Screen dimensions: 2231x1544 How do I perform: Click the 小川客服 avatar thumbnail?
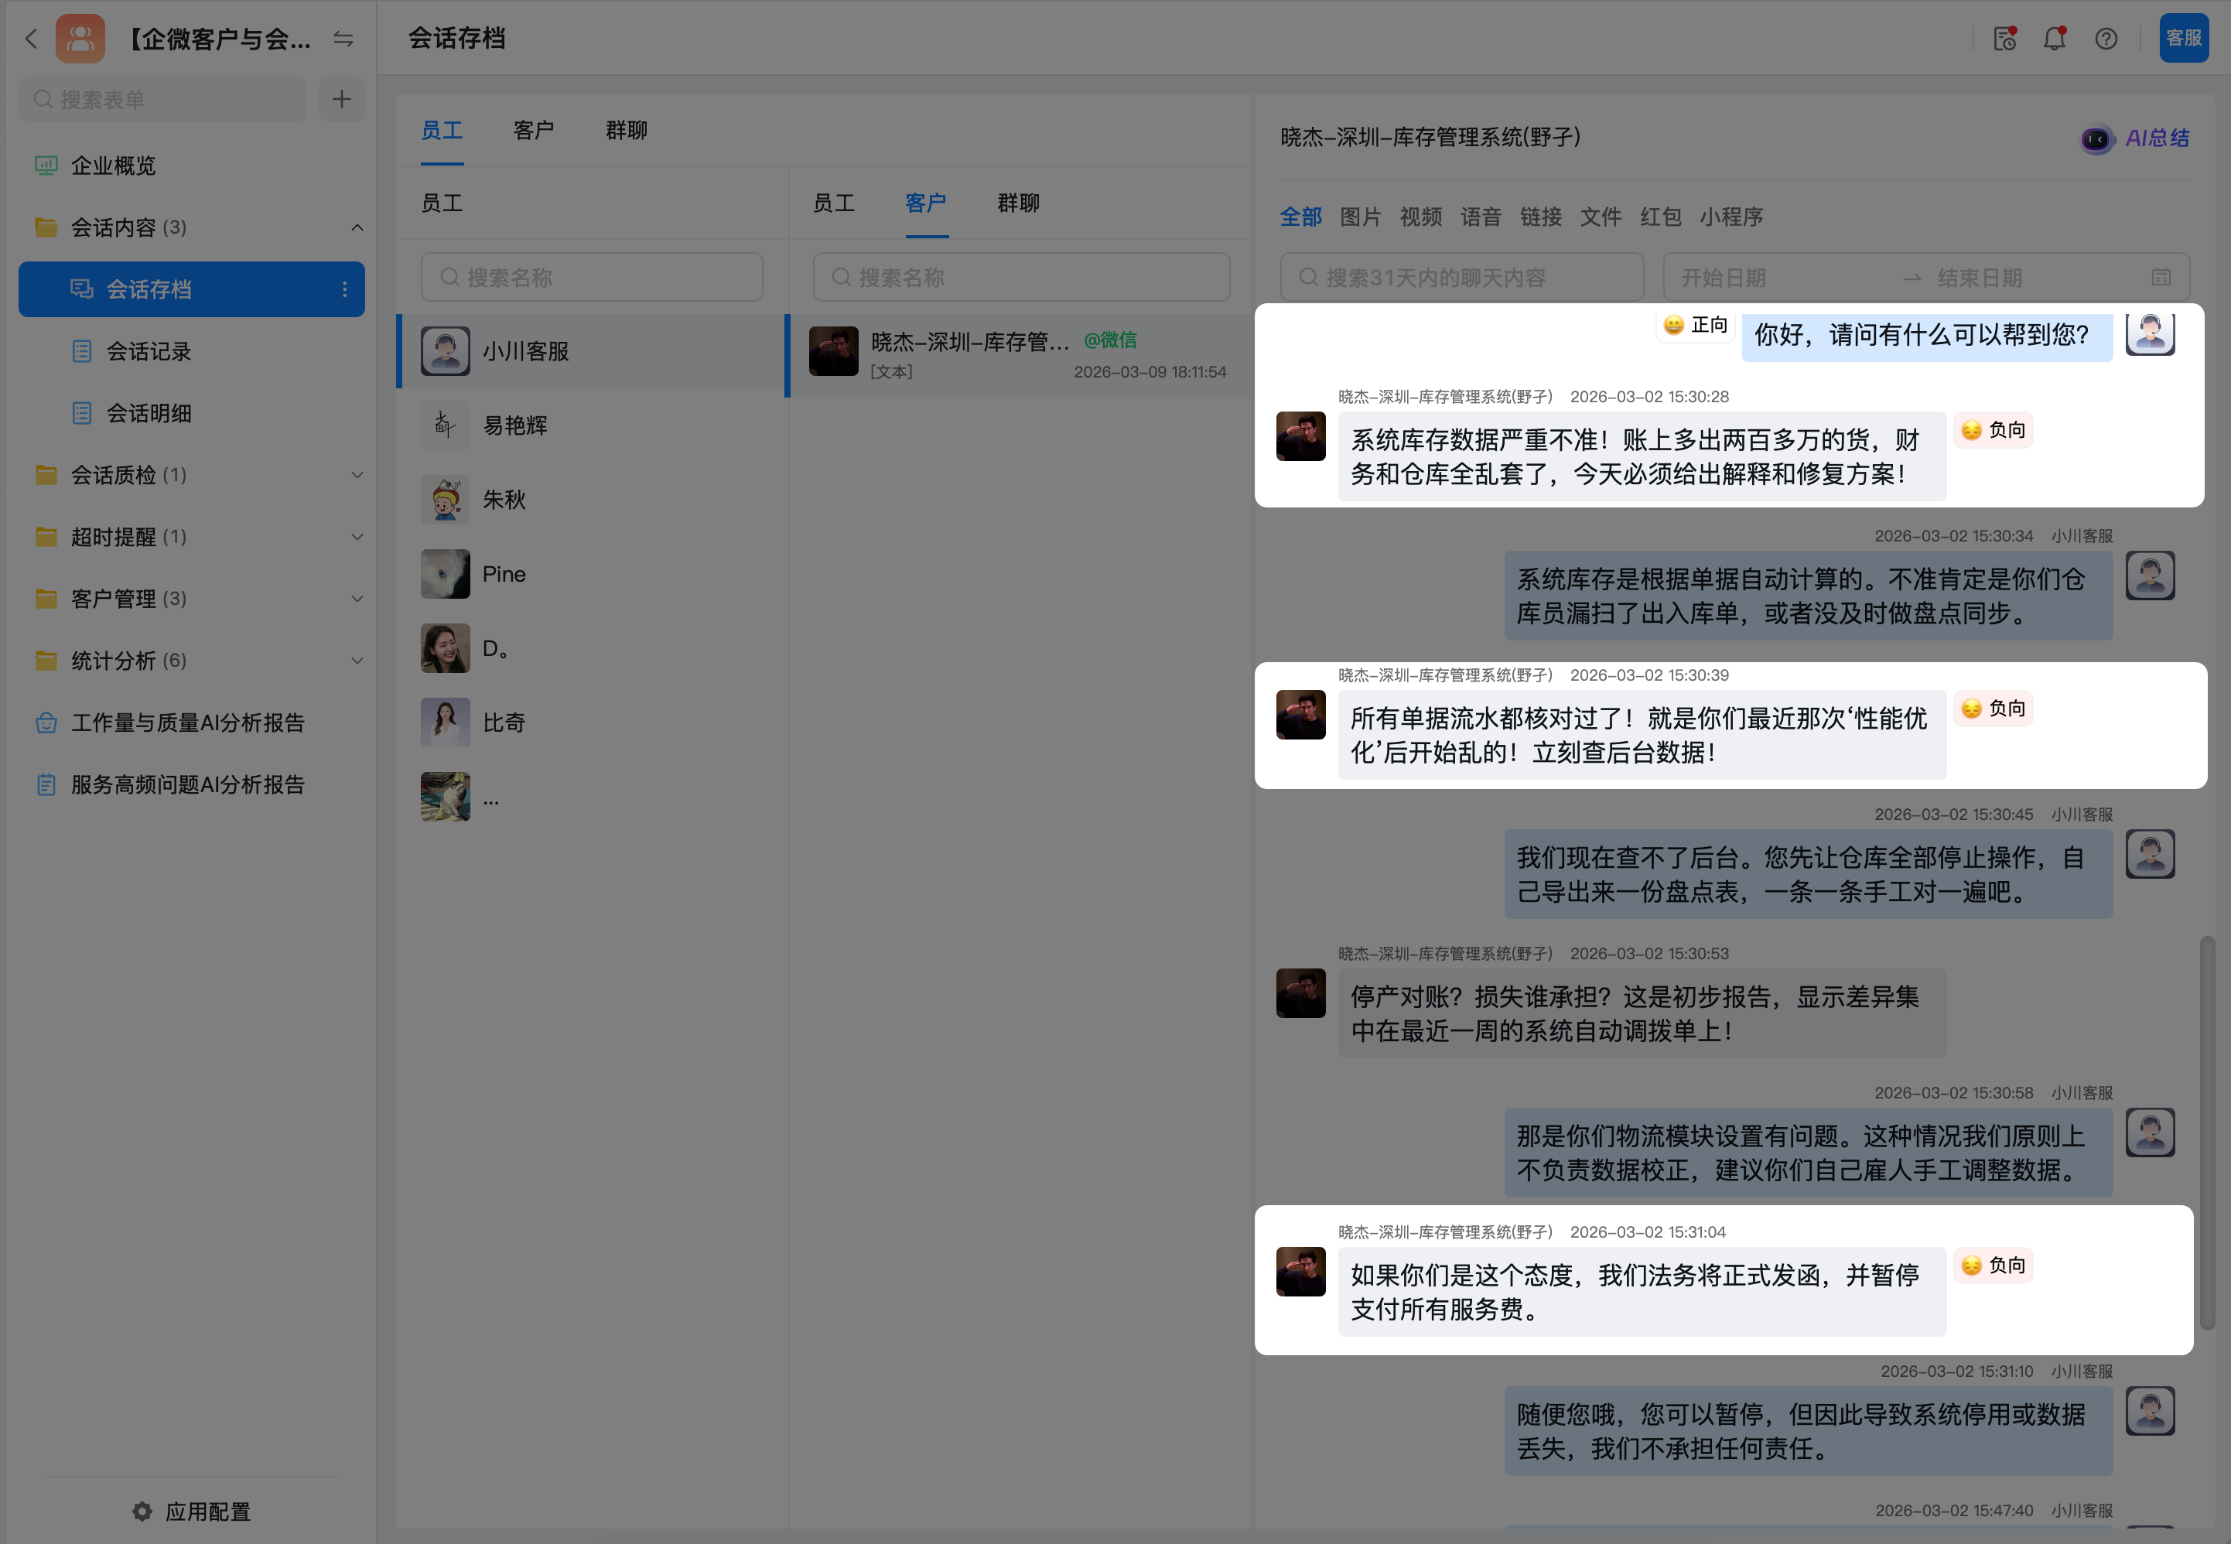(445, 350)
